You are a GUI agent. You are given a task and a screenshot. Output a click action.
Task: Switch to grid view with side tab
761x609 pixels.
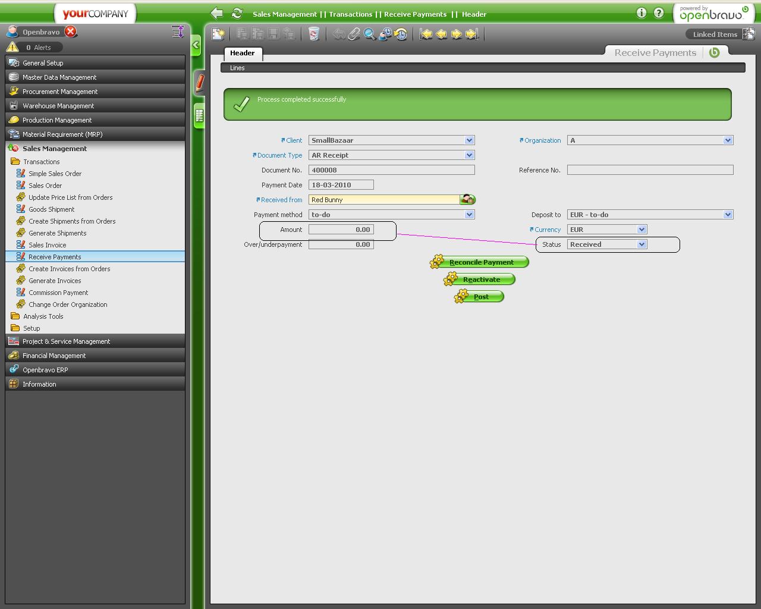pyautogui.click(x=199, y=116)
